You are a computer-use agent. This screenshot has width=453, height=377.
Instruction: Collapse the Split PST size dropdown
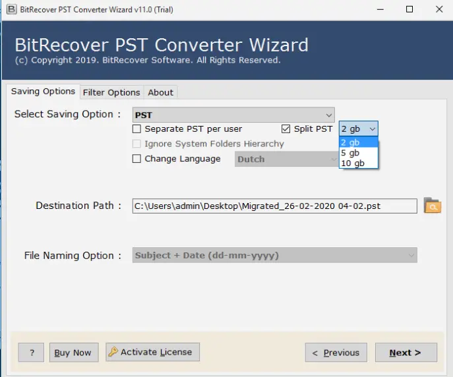click(x=373, y=129)
